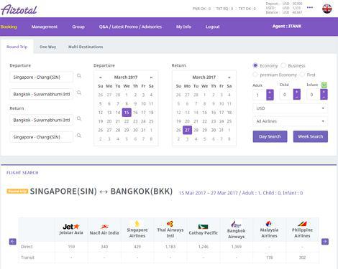Choose the premium Economy radio option
The height and width of the screenshot is (269, 338).
coord(255,75)
